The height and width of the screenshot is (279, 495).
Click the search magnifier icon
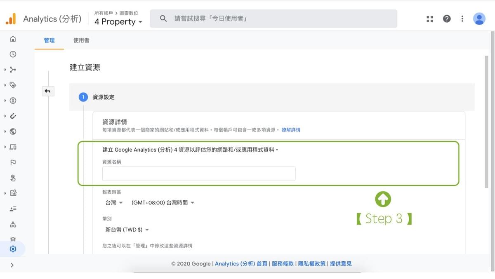coord(163,19)
